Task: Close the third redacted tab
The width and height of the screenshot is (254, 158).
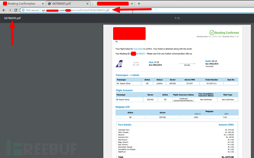Action: tap(132, 4)
